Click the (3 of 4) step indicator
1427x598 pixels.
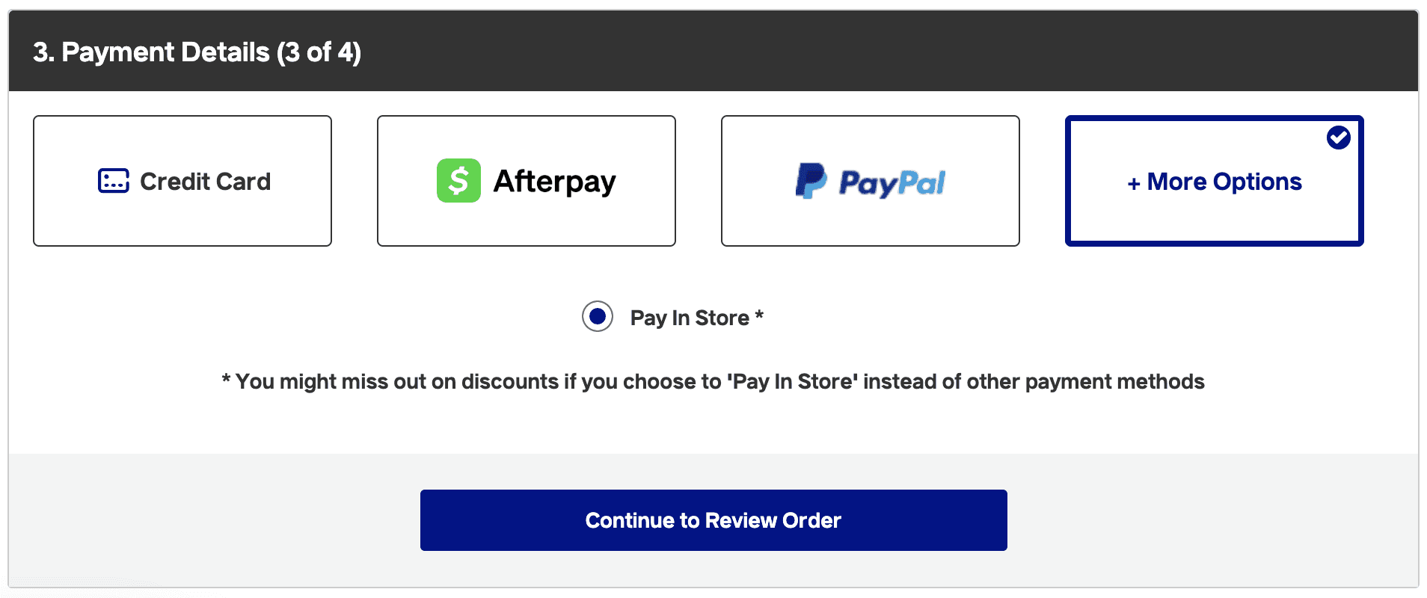(x=319, y=52)
